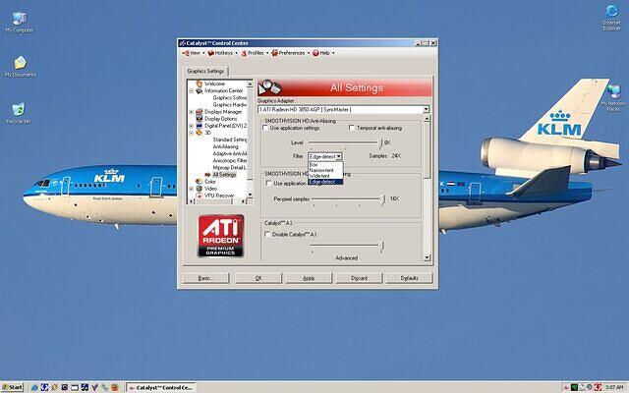Image resolution: width=629 pixels, height=393 pixels.
Task: Select Graphics Hardware in the tree
Action: click(229, 105)
